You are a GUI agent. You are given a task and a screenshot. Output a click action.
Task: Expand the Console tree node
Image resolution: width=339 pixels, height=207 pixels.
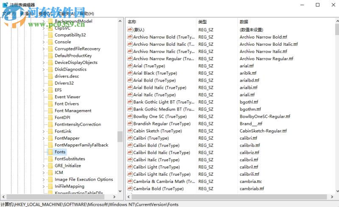tap(44, 42)
